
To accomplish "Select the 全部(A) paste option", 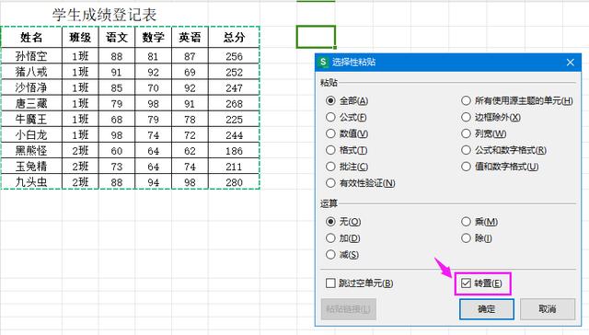I will click(347, 100).
